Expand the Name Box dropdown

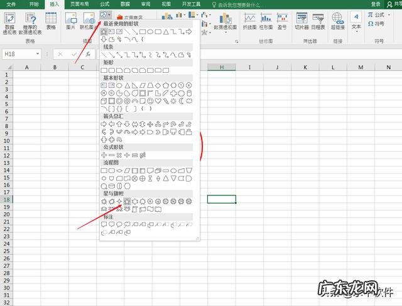coord(38,54)
